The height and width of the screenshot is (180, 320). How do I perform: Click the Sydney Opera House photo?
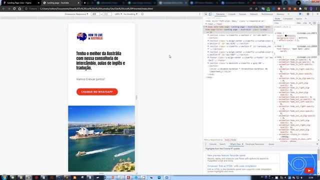click(101, 138)
